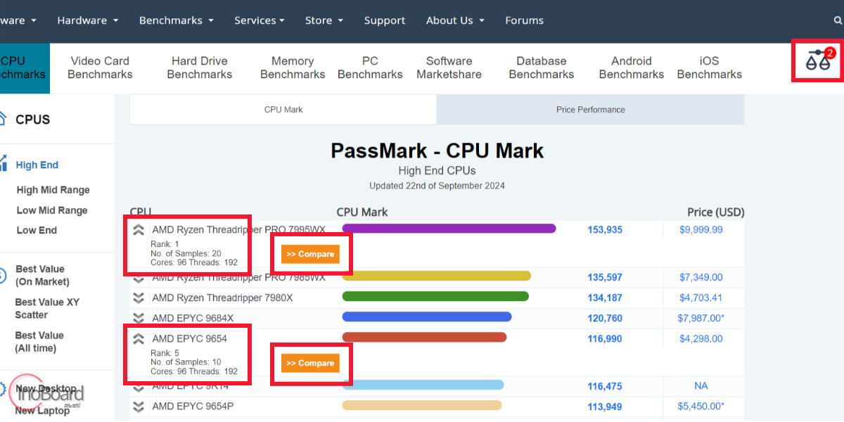Screen dimensions: 844x422
Task: Open AMD Ryzen Threadripper 7980X CPU link
Action: (x=222, y=298)
